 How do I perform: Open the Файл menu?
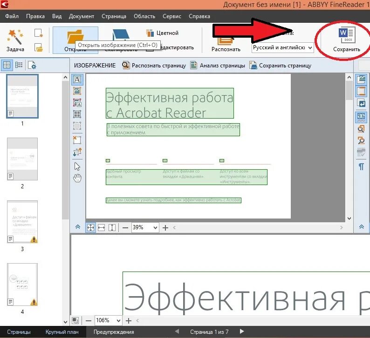pyautogui.click(x=12, y=16)
